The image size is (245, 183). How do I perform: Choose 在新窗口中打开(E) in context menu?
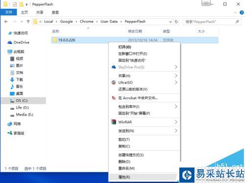[x=145, y=54]
